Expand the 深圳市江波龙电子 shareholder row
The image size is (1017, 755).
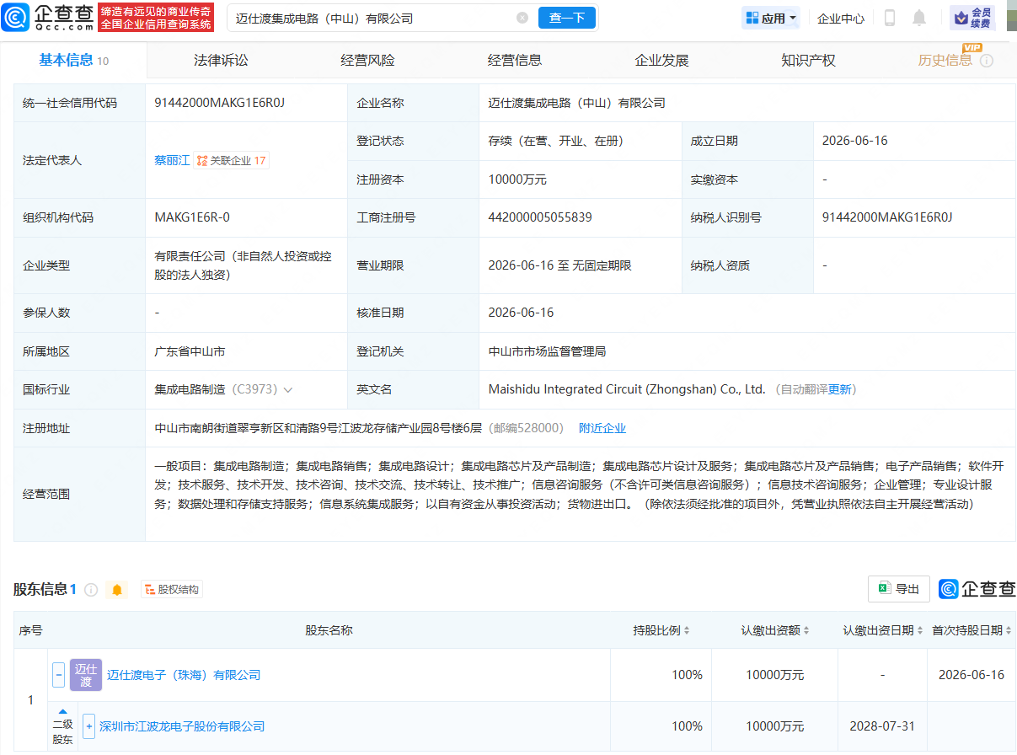tap(88, 726)
